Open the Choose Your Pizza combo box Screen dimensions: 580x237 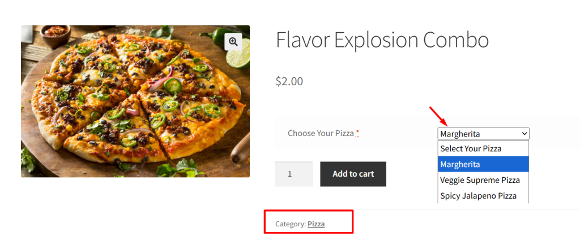pyautogui.click(x=483, y=134)
